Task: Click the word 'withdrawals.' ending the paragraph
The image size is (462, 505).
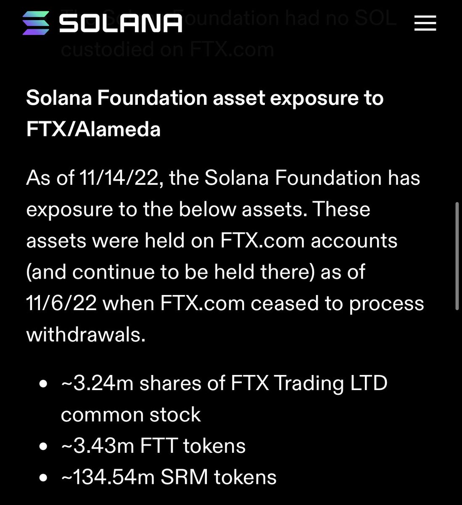Action: pos(86,335)
